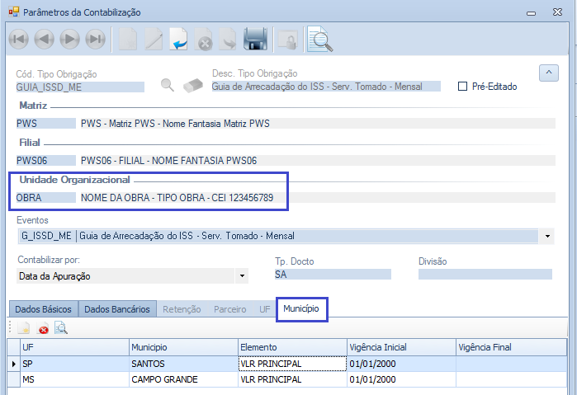
Task: Click the eraser icon to clear obligation
Action: tap(193, 85)
